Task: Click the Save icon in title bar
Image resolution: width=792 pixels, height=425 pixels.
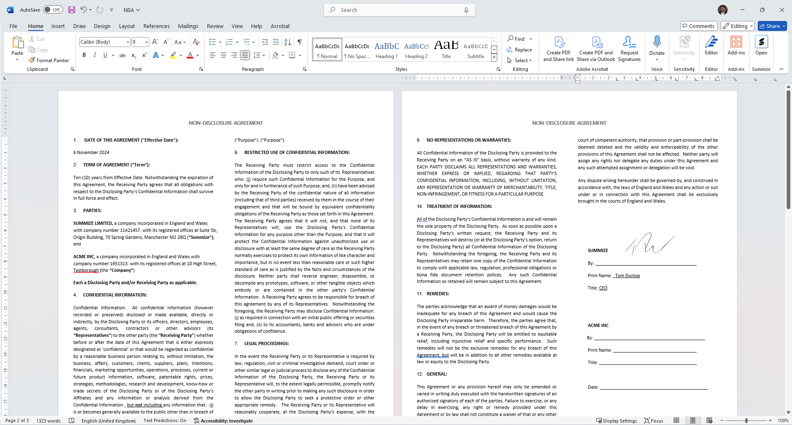Action: [72, 10]
